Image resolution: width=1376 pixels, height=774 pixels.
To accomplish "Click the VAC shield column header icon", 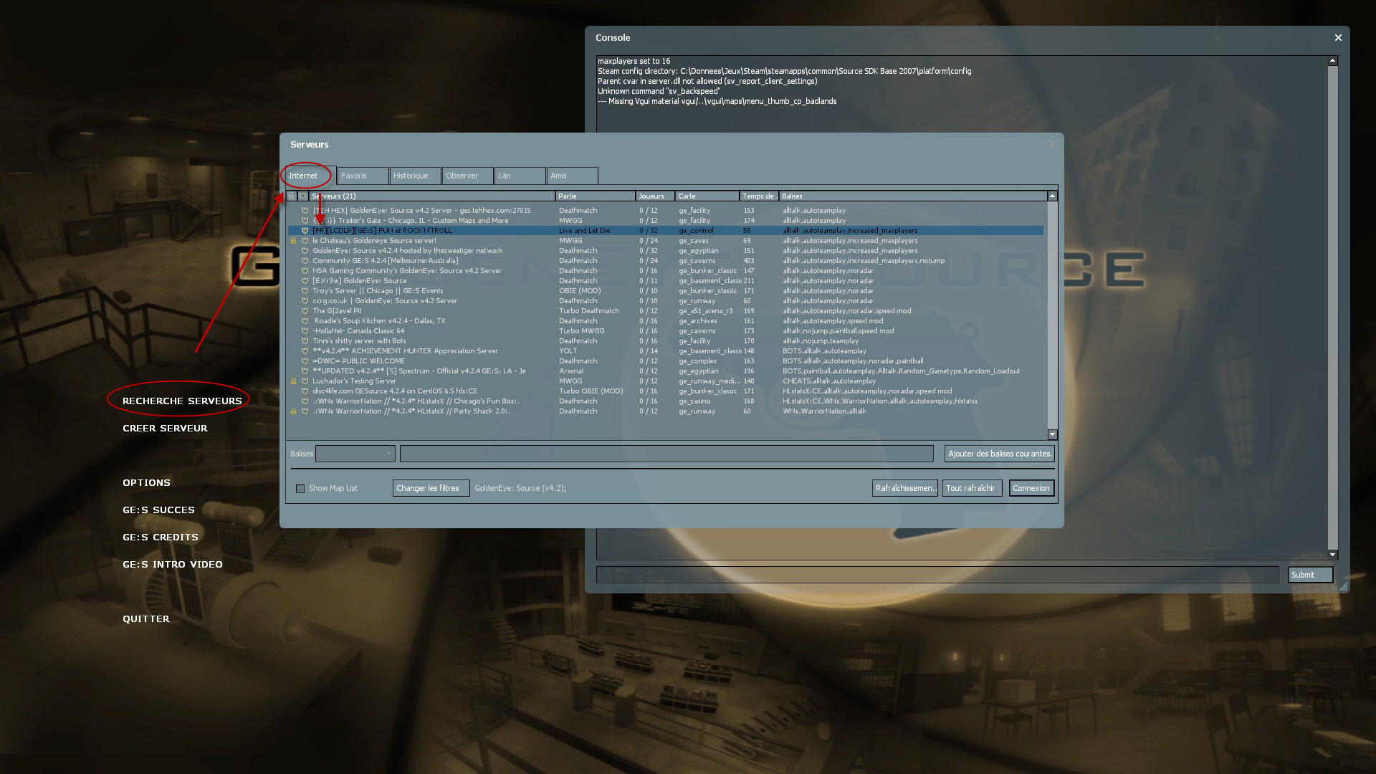I will (x=303, y=196).
